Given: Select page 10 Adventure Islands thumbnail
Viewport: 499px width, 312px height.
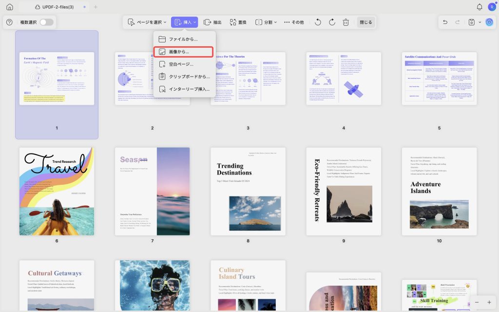Looking at the screenshot, I should 439,191.
